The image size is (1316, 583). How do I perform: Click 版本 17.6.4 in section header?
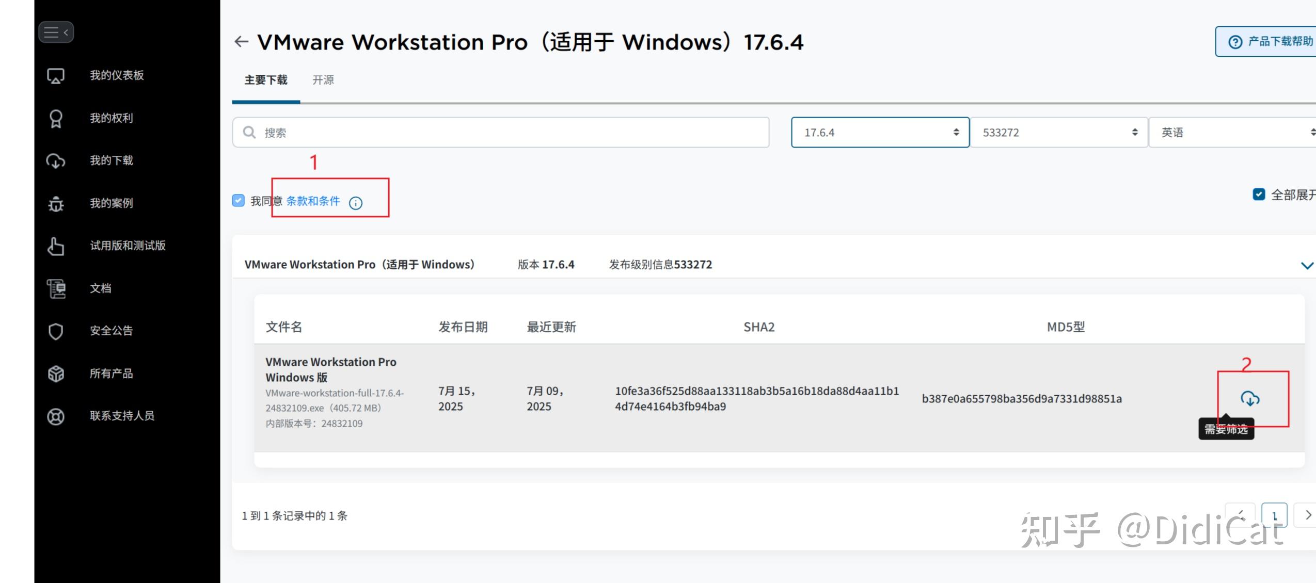pos(546,265)
